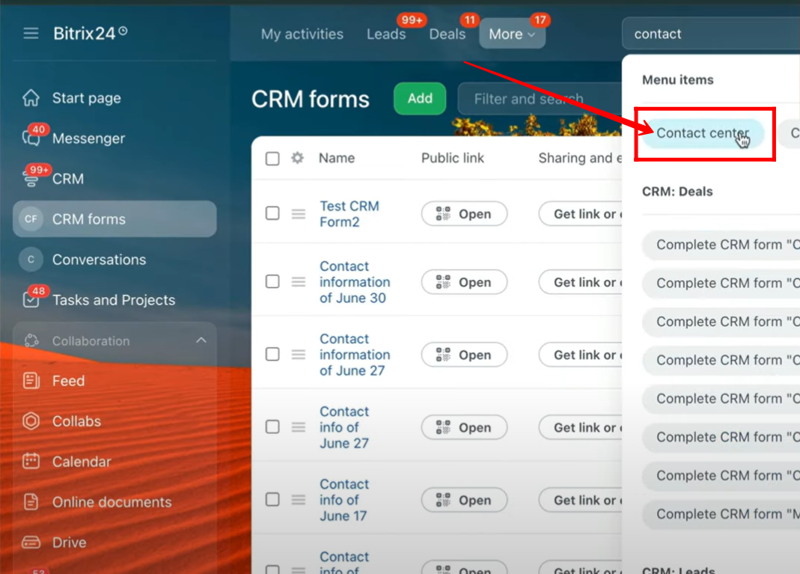Check the box for Contact info of June 17

coord(272,499)
